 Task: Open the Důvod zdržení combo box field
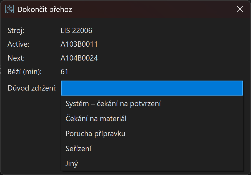pyautogui.click(x=152, y=88)
